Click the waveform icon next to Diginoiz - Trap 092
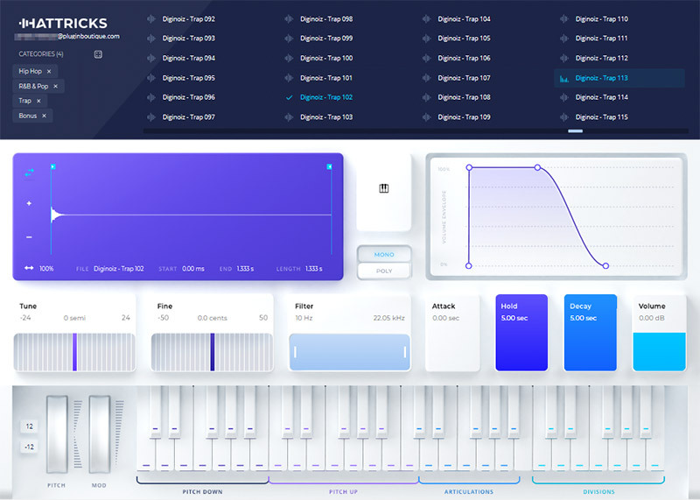Viewport: 700px width, 500px height. point(152,18)
